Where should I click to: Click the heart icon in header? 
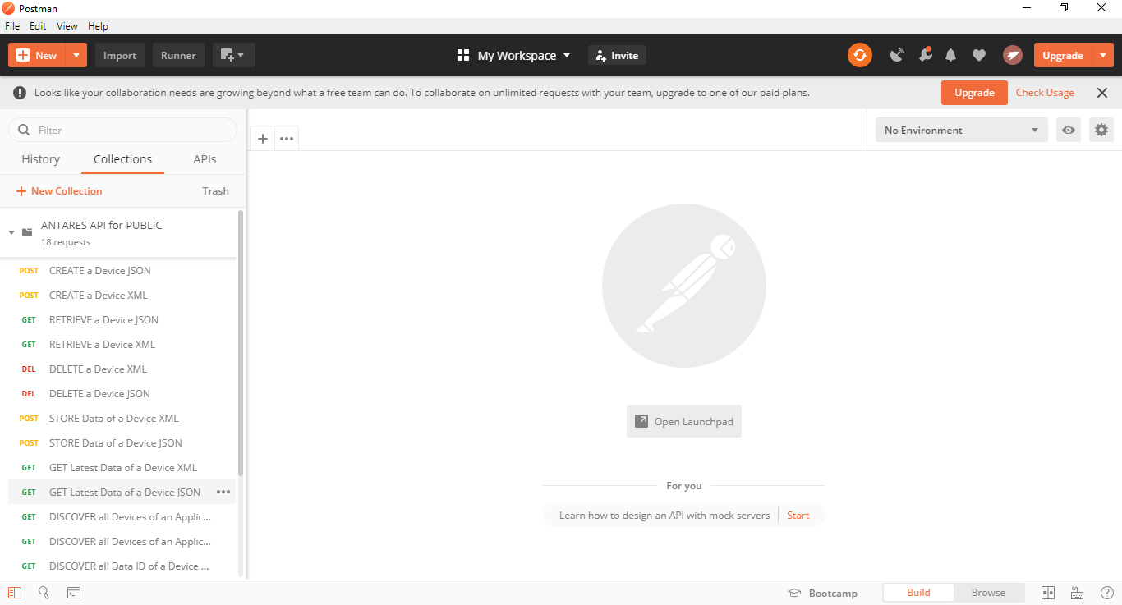[978, 55]
